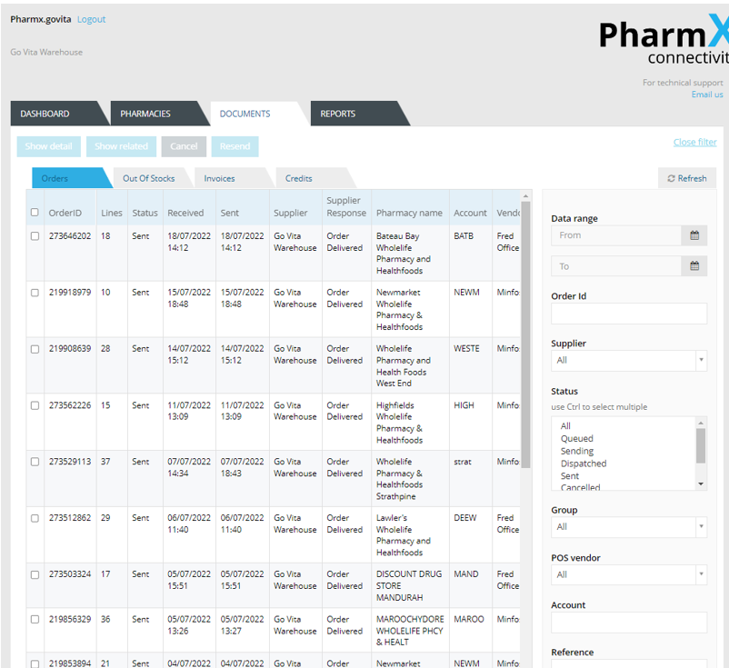Screen dimensions: 729x668
Task: Open the From date calendar icon
Action: point(694,235)
